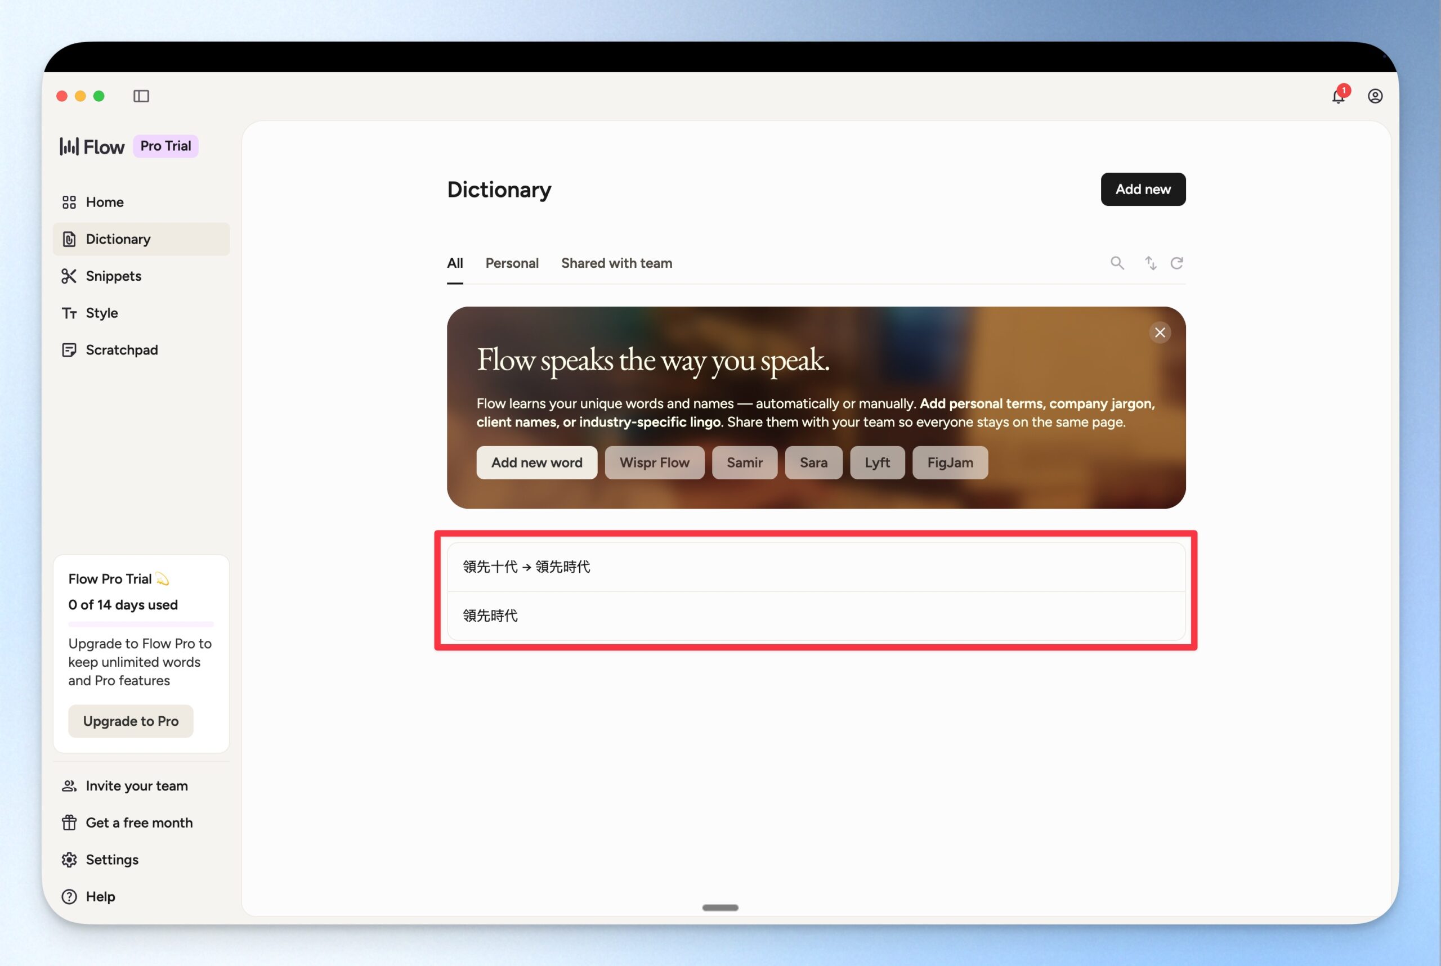This screenshot has width=1441, height=966.
Task: Add the Sara suggested word
Action: [813, 462]
